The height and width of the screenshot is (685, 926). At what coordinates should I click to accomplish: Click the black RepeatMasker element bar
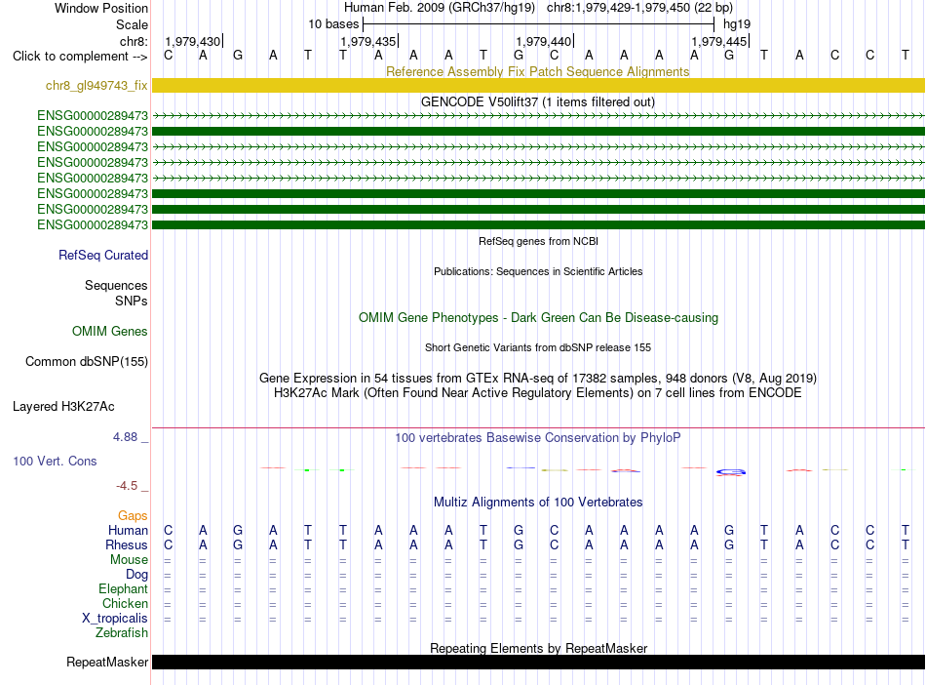point(538,662)
